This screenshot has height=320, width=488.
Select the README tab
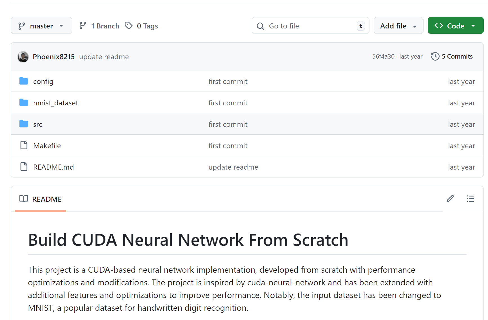pyautogui.click(x=41, y=199)
